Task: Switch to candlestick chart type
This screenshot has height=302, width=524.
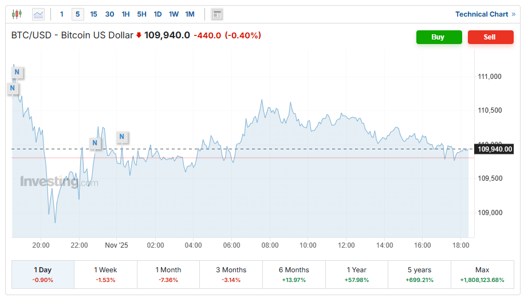Action: [x=17, y=14]
